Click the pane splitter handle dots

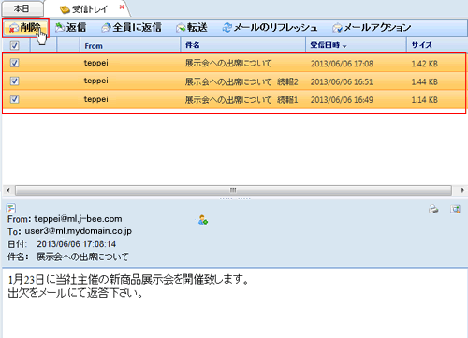pyautogui.click(x=235, y=198)
